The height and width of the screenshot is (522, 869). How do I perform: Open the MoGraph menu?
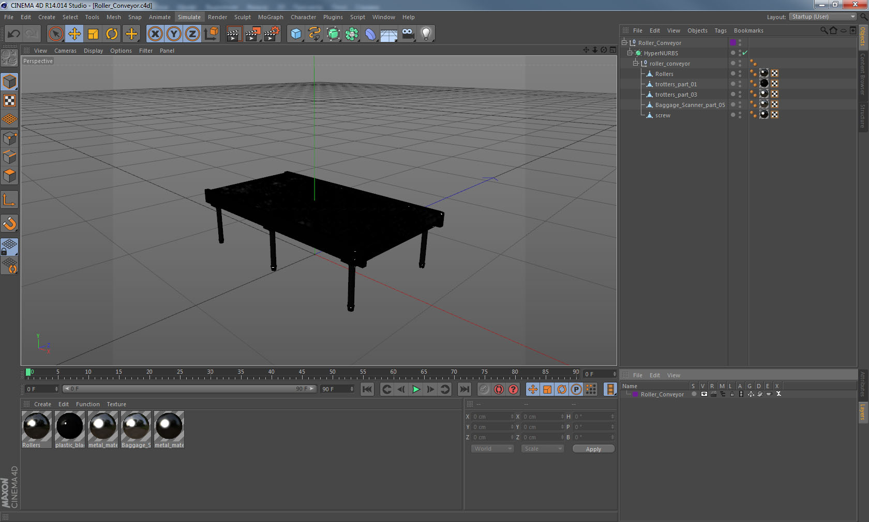[271, 17]
